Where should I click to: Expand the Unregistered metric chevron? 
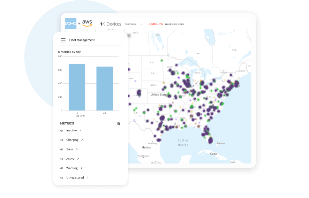(87, 178)
